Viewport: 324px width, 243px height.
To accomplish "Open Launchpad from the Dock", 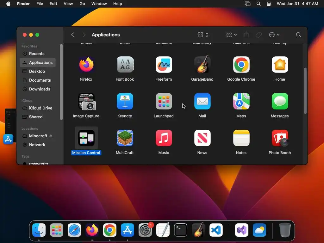I will (57, 230).
